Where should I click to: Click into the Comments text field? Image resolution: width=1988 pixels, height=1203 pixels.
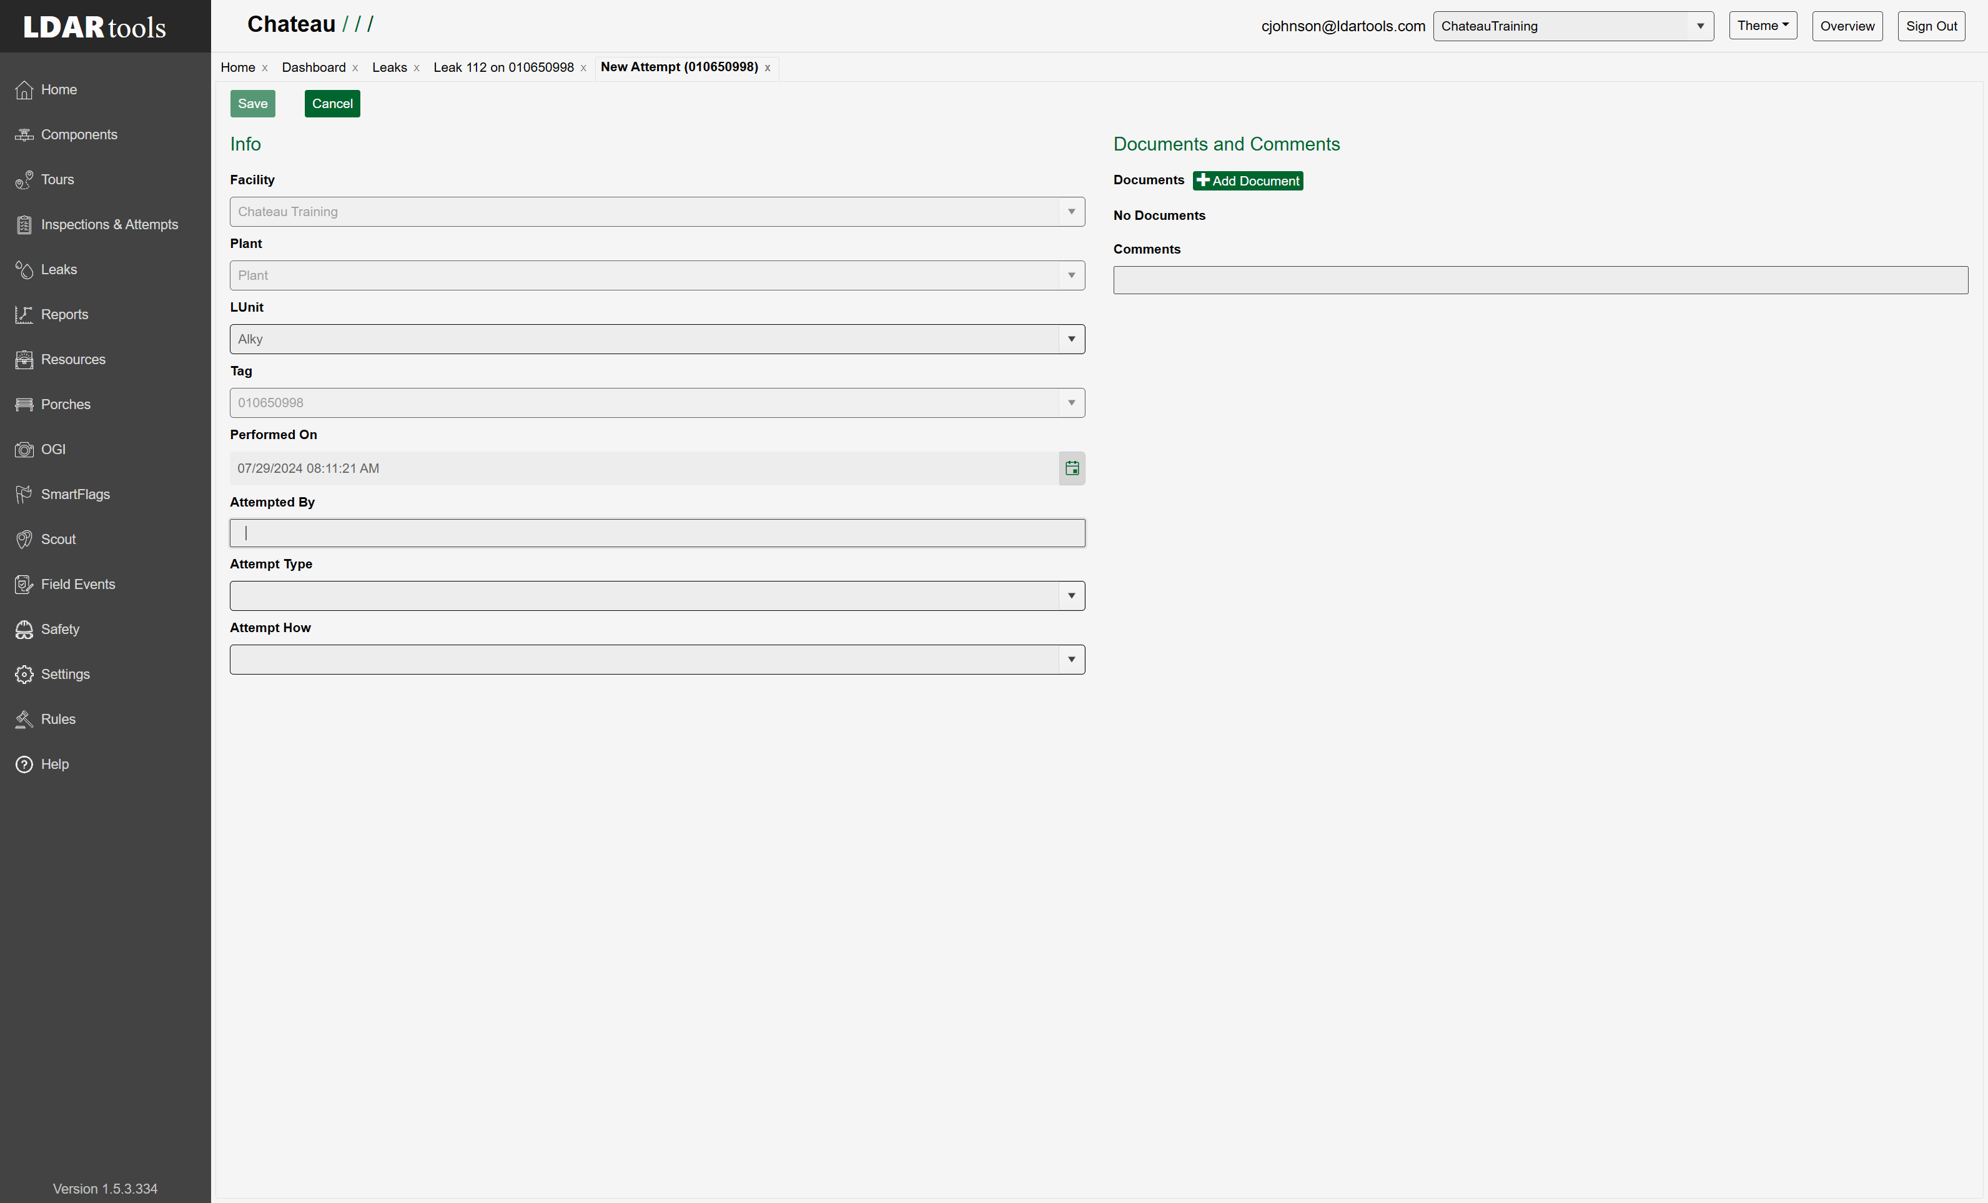click(1540, 281)
